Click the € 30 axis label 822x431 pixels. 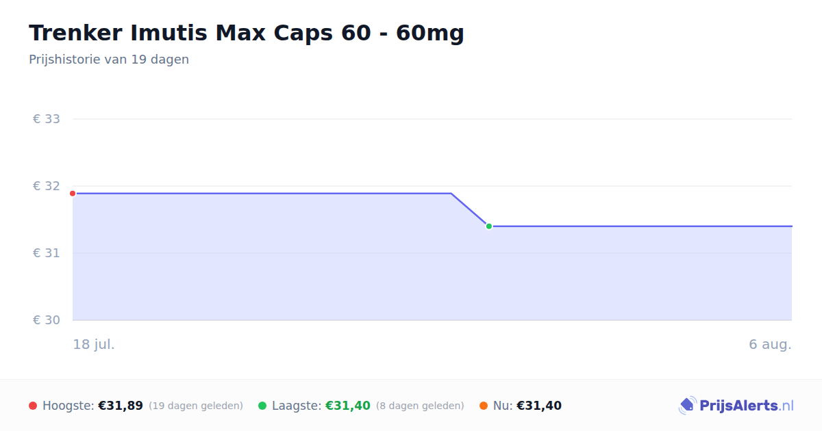tap(47, 320)
